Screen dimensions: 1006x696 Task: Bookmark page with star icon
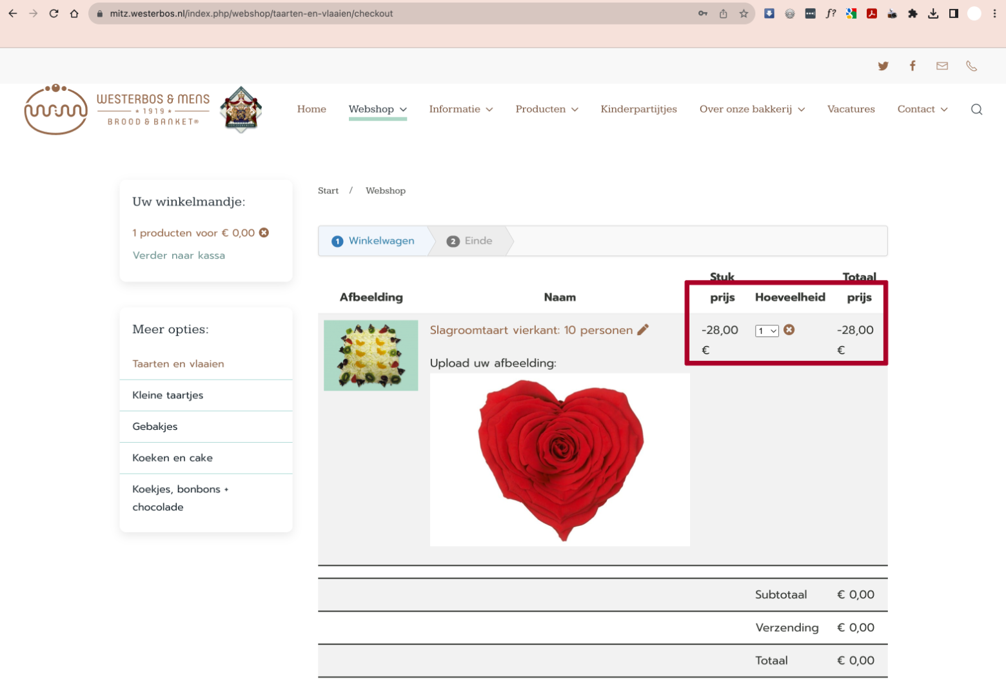click(x=744, y=14)
